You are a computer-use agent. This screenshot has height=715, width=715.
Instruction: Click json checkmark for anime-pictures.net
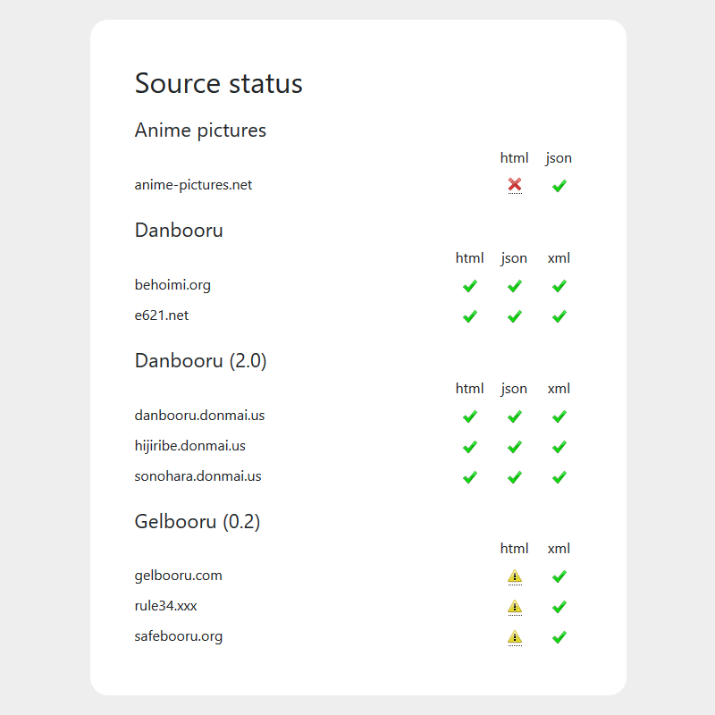[559, 186]
